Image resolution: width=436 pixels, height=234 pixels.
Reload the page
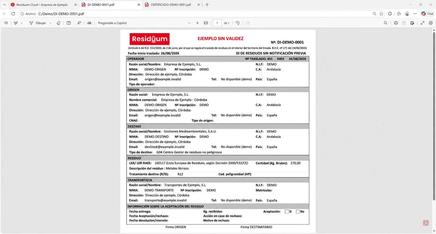(13, 14)
